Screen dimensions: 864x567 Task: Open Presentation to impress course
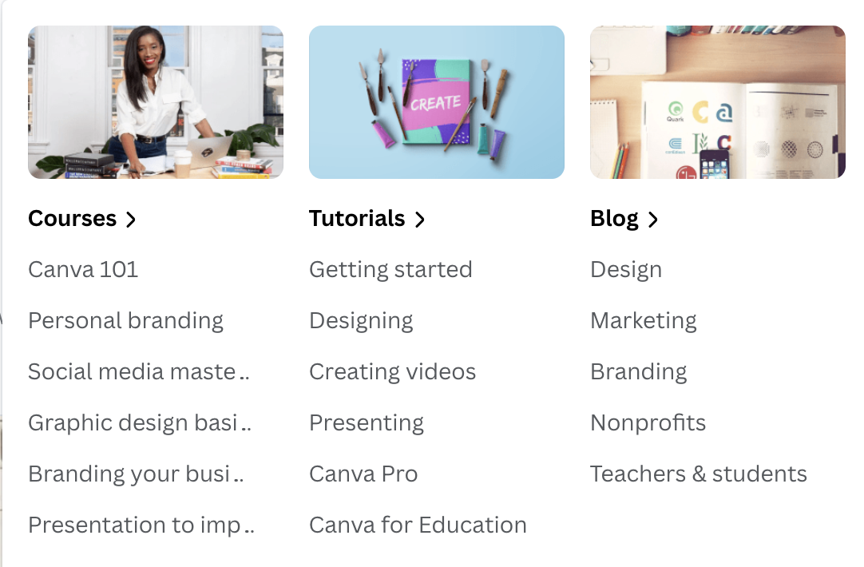click(x=141, y=525)
